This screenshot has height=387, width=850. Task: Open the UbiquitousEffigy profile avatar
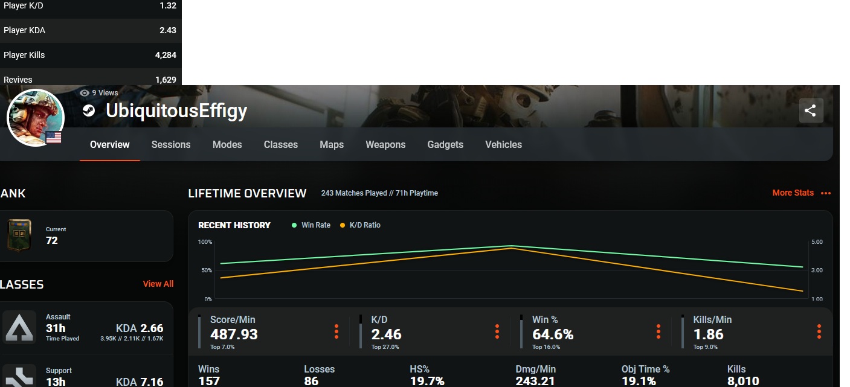pyautogui.click(x=36, y=118)
